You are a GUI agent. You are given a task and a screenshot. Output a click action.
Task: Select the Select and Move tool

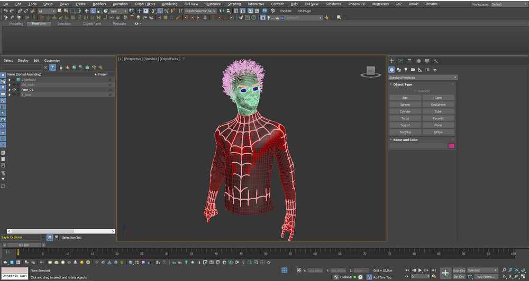coord(87,11)
